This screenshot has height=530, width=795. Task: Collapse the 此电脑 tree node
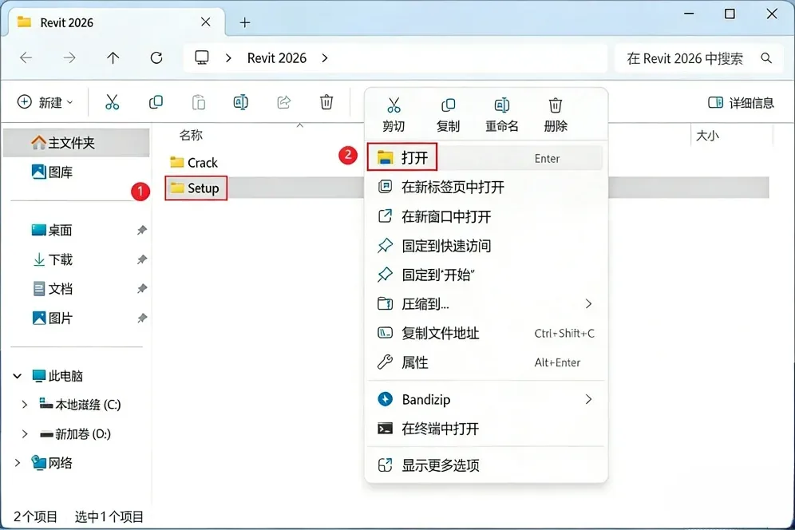[18, 376]
